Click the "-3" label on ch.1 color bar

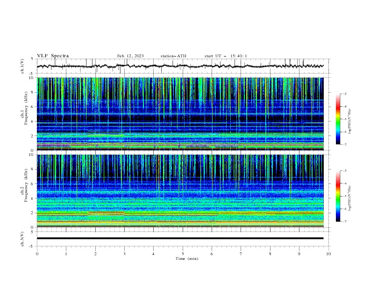tap(344, 94)
